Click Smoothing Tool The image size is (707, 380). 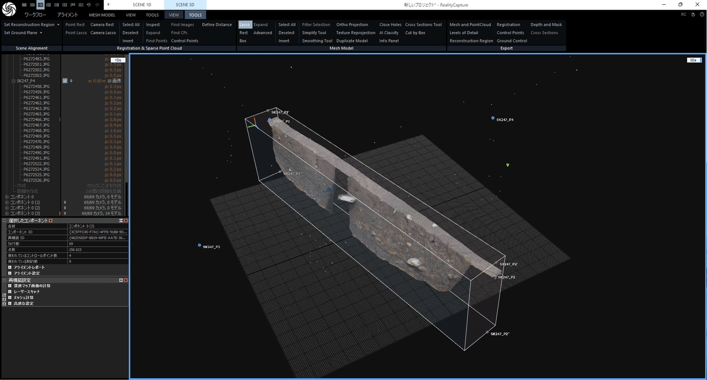317,41
